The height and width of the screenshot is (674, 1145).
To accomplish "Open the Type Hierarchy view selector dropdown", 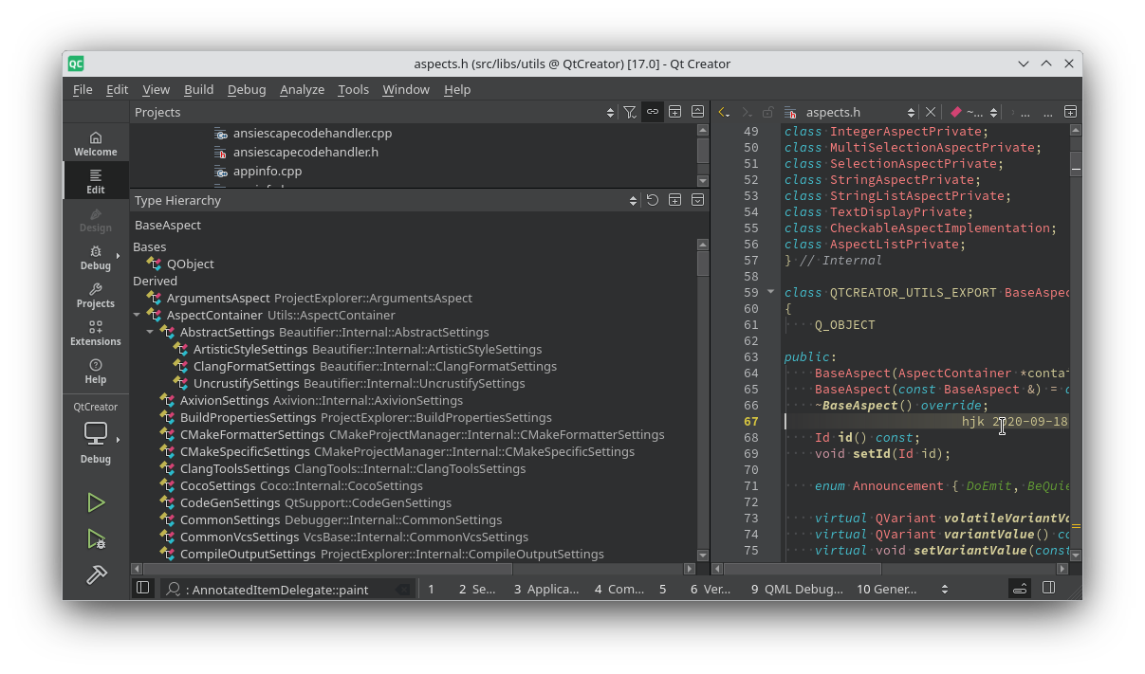I will coord(633,200).
